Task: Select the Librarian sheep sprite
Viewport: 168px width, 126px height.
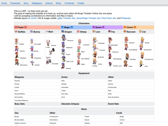Action: pos(80,42)
